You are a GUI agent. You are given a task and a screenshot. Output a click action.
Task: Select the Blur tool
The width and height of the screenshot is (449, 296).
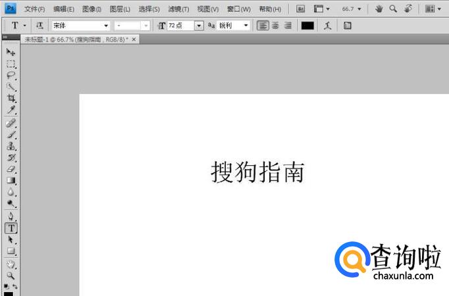pos(11,192)
